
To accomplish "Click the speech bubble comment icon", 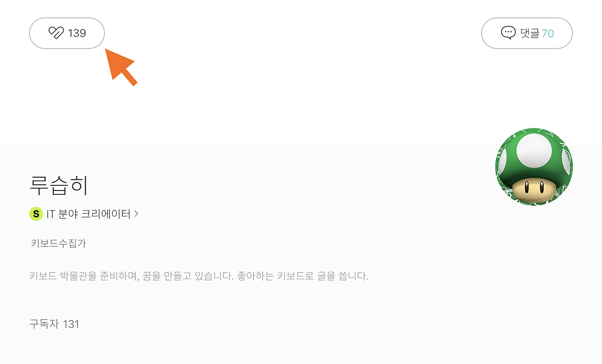I will point(508,33).
